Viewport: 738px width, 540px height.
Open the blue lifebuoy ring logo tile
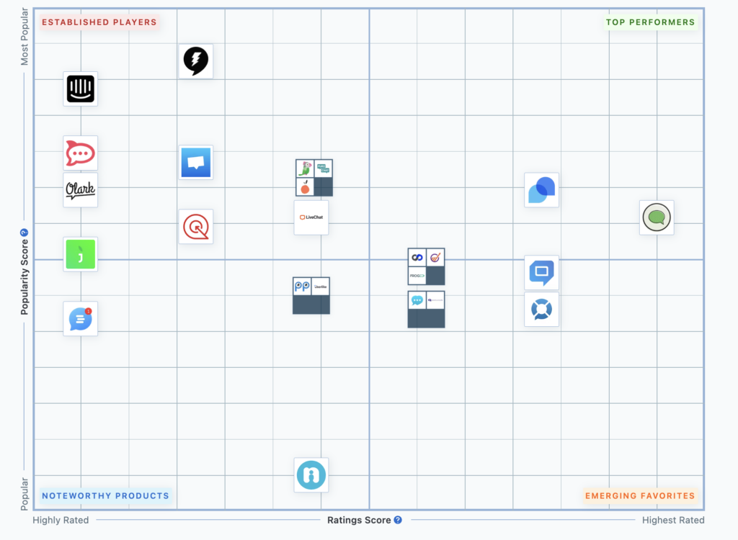tap(542, 310)
